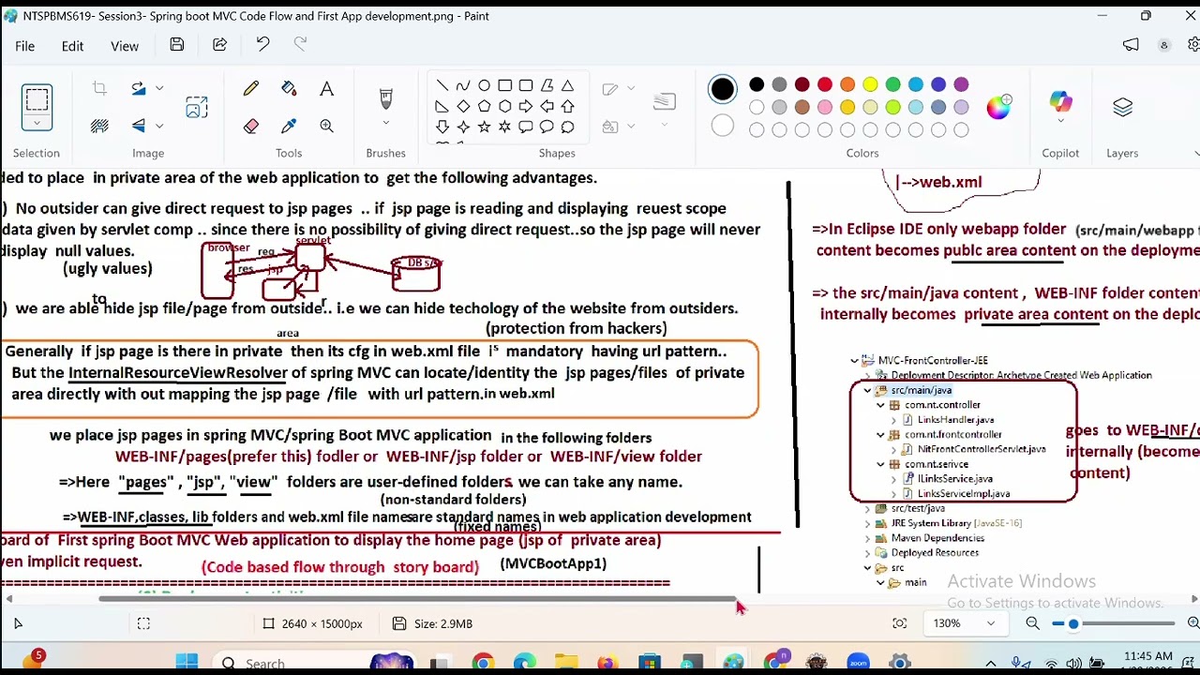Screen dimensions: 1200x675
Task: Expand the Rotate options arrow
Action: click(x=159, y=88)
